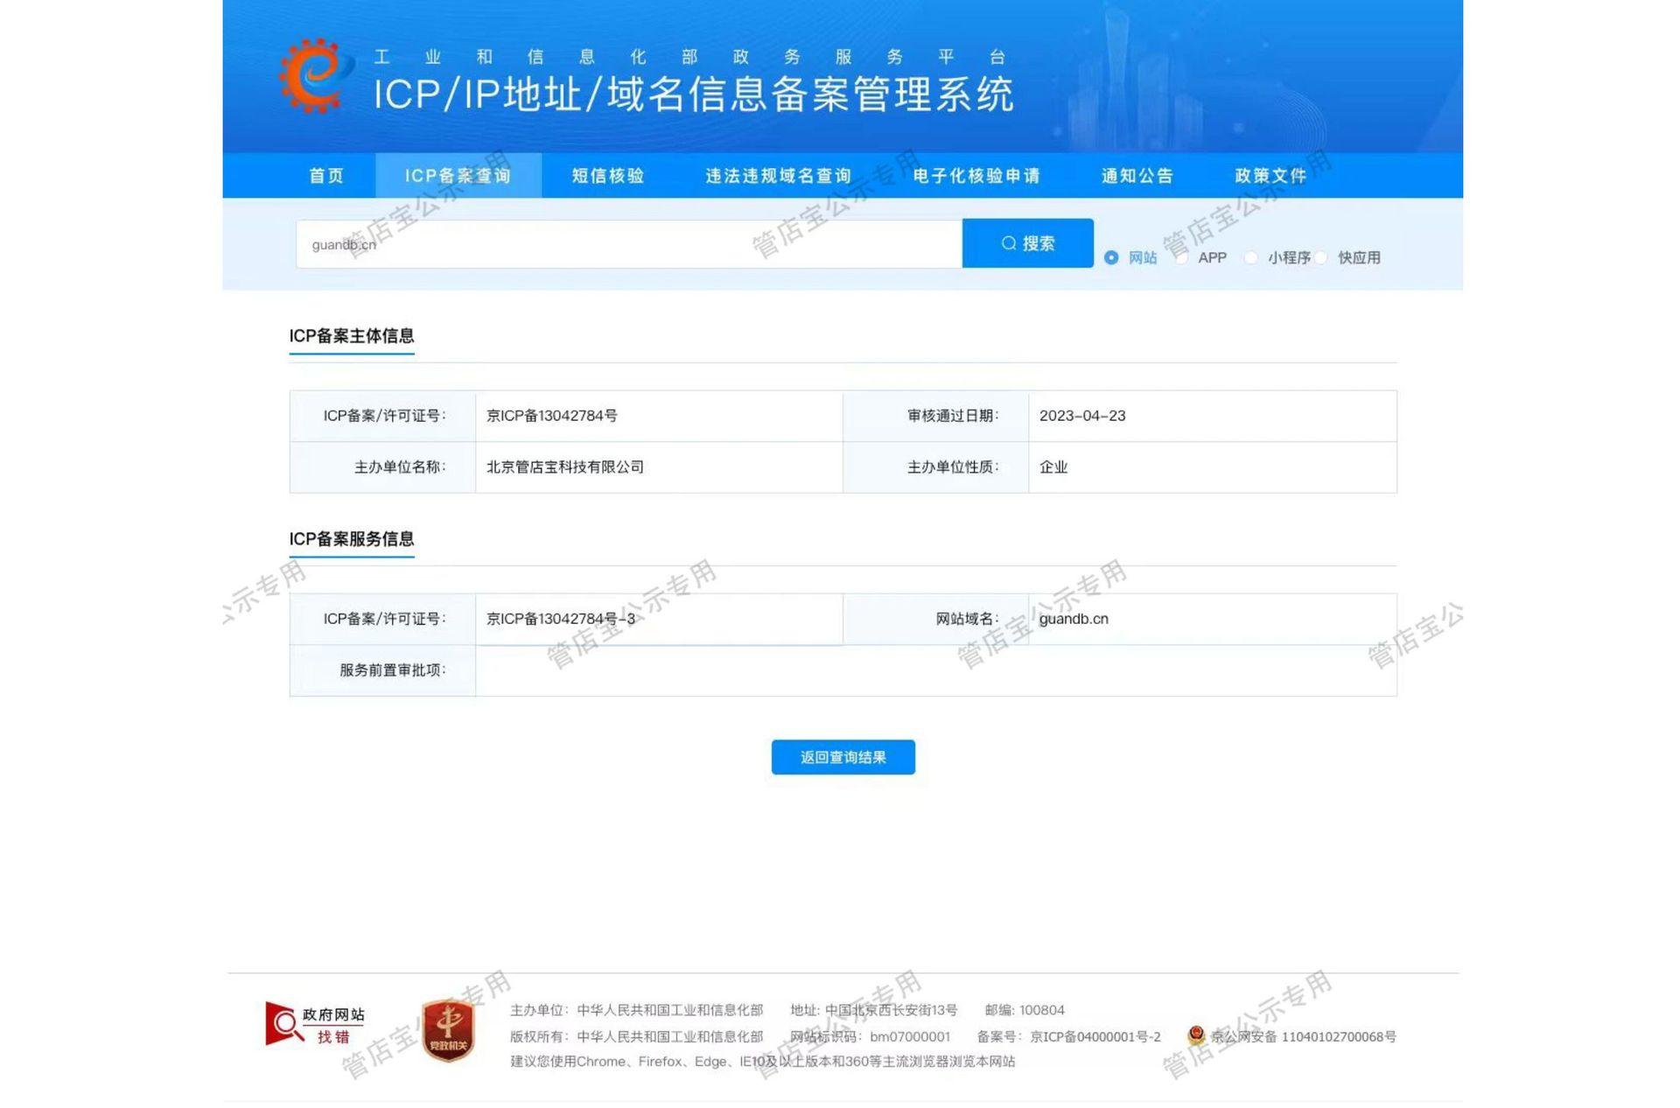Click the magnifier icon on the search button
The width and height of the screenshot is (1680, 1108).
(1009, 243)
